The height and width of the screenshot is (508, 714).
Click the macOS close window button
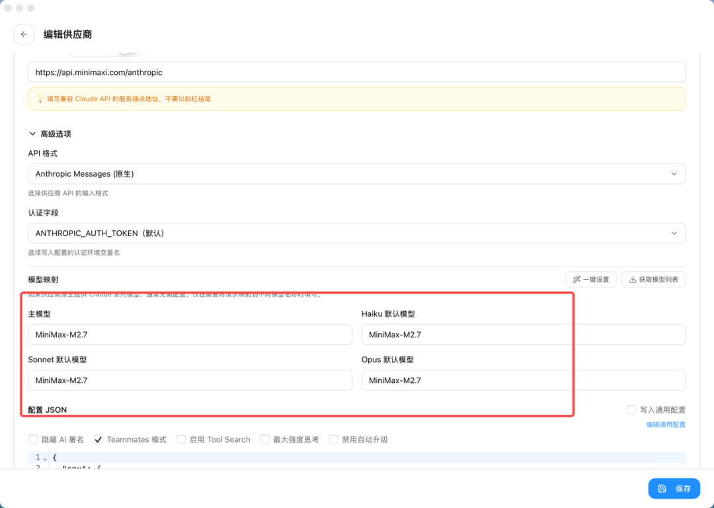click(x=8, y=8)
